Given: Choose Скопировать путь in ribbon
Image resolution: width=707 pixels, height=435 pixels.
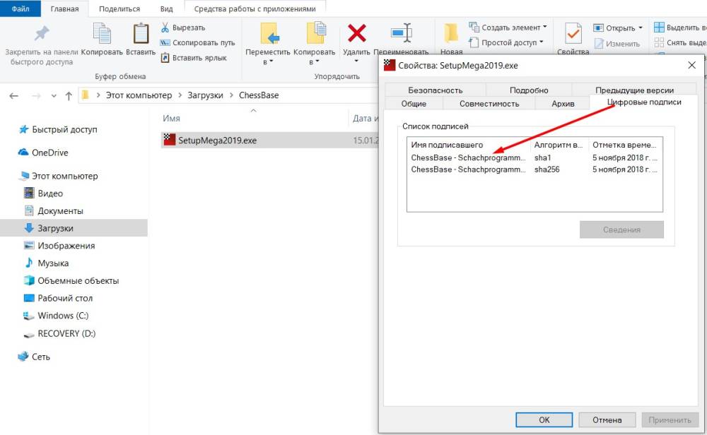Looking at the screenshot, I should point(197,43).
